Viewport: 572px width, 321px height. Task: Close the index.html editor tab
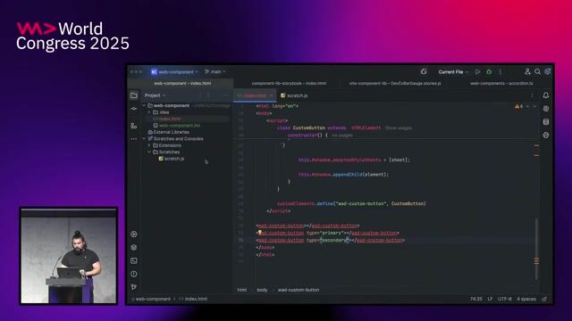point(271,95)
